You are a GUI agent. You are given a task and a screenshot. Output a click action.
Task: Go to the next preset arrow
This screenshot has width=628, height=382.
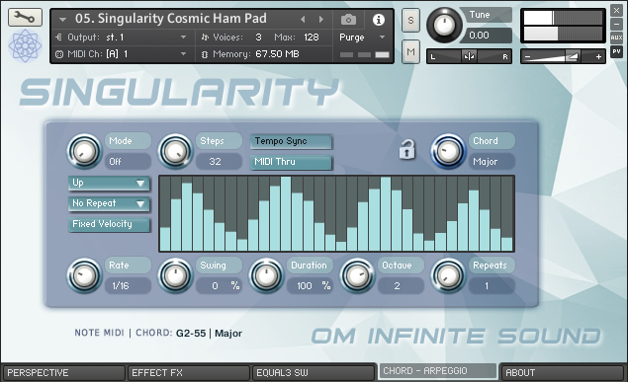click(321, 19)
